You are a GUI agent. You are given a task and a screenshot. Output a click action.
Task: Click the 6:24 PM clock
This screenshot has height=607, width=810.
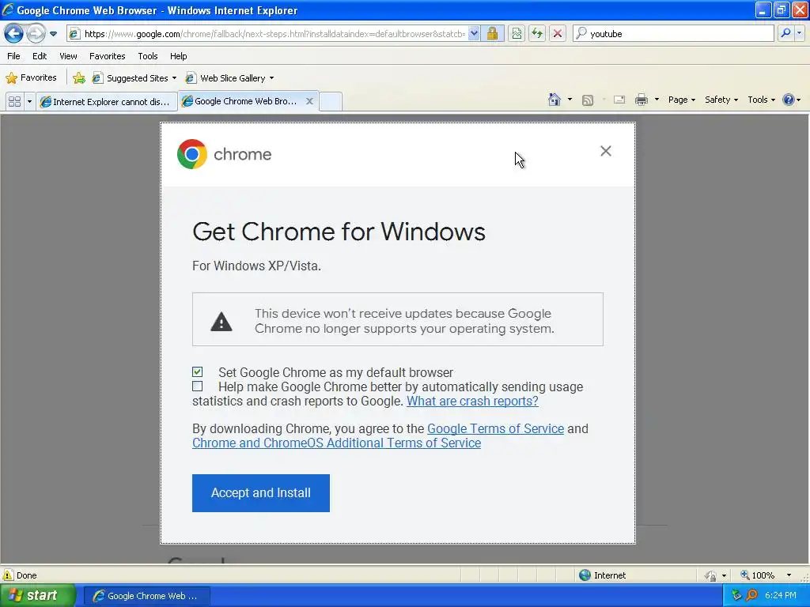point(781,596)
